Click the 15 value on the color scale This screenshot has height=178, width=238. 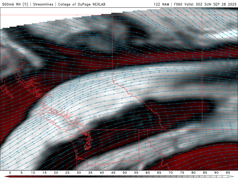click(x=44, y=173)
